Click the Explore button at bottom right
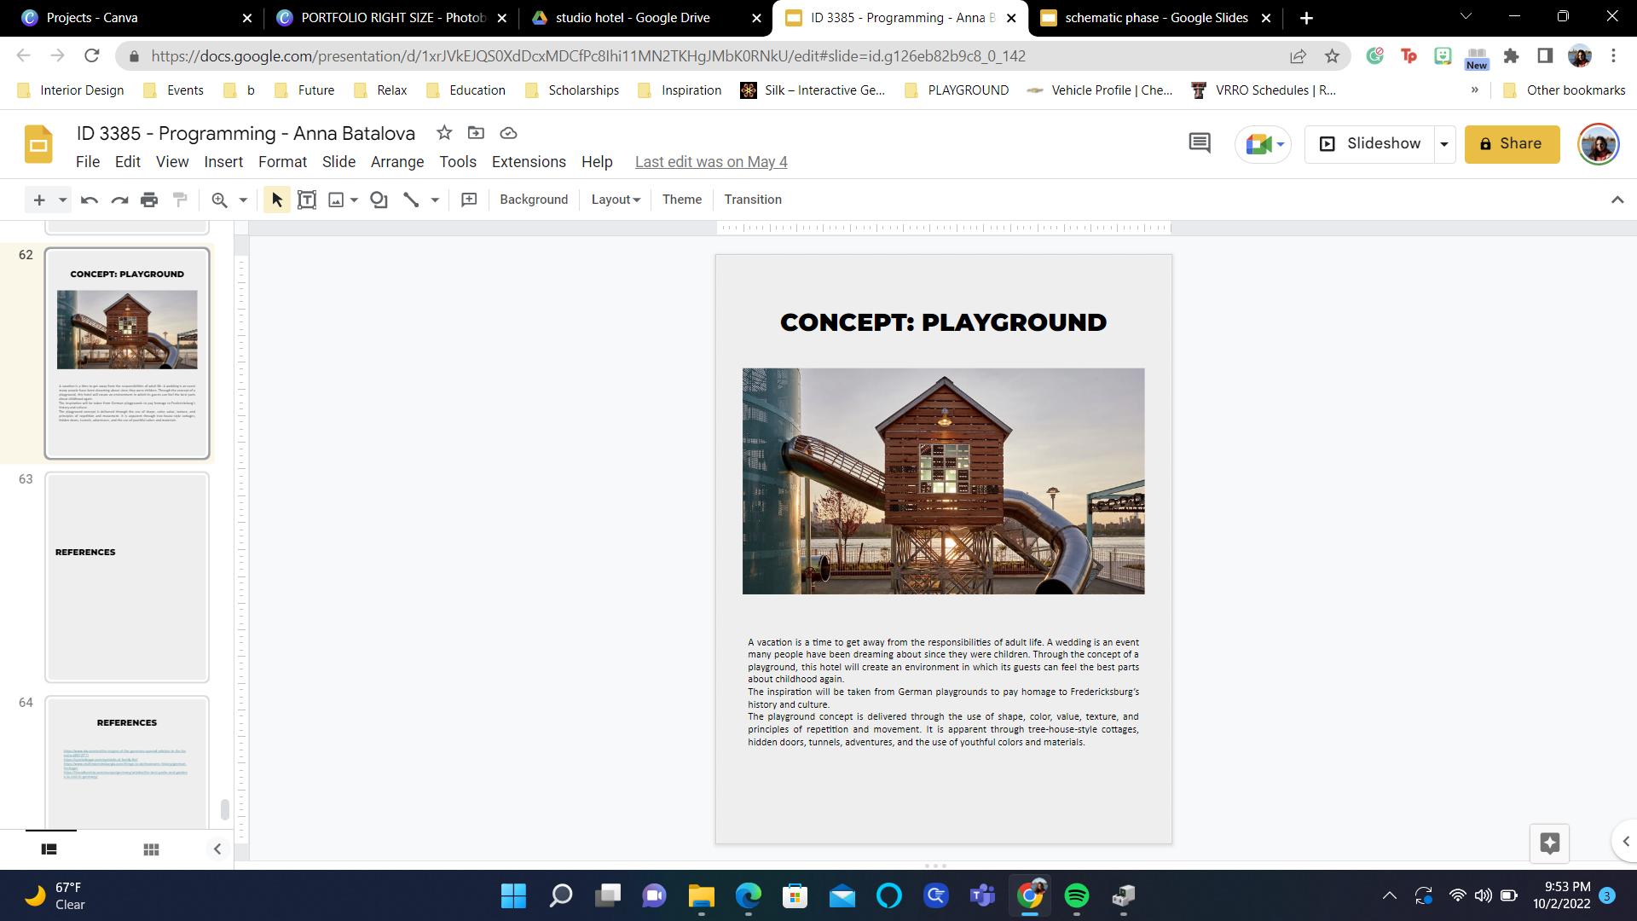 (x=1549, y=843)
